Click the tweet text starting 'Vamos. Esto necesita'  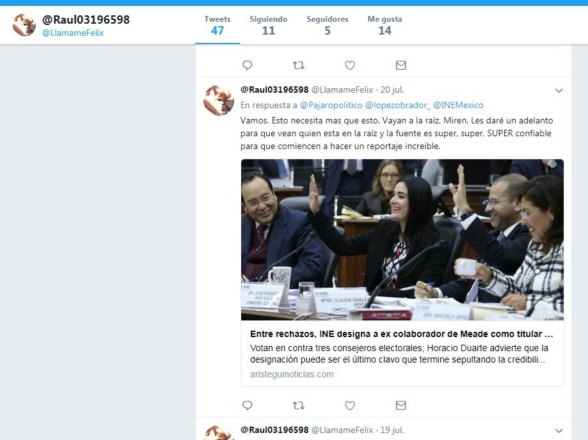[397, 134]
